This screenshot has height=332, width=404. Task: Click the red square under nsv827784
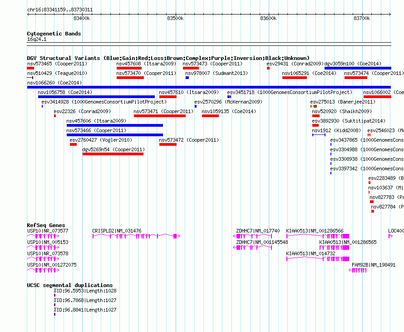point(373,211)
